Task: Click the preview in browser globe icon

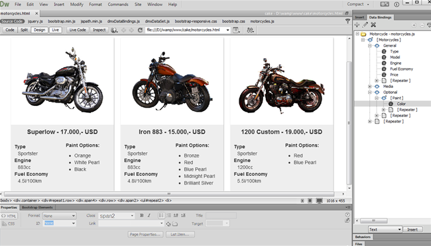Action: (x=114, y=30)
